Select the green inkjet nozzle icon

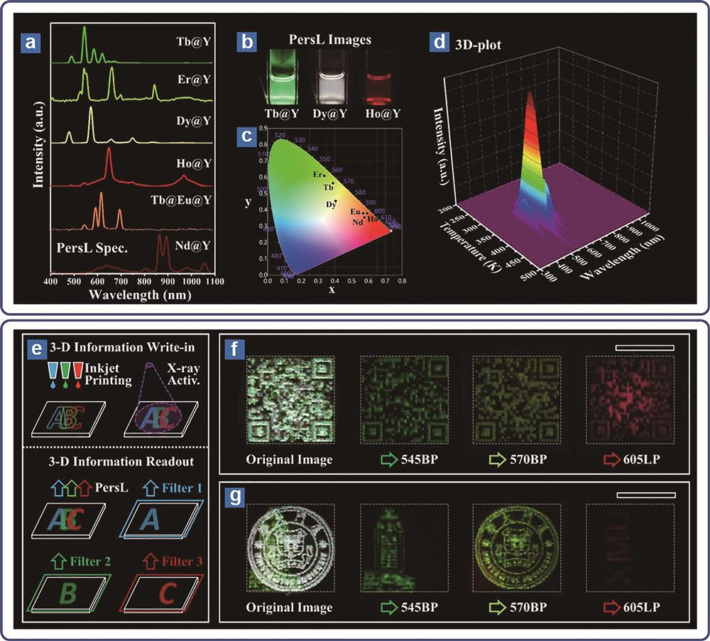click(x=65, y=374)
